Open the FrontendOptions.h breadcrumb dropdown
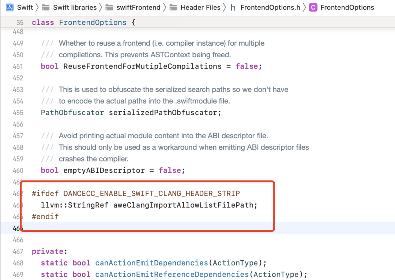The height and width of the screenshot is (280, 395). coord(270,8)
